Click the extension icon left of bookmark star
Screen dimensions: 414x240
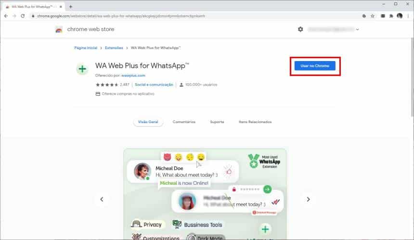[364, 16]
